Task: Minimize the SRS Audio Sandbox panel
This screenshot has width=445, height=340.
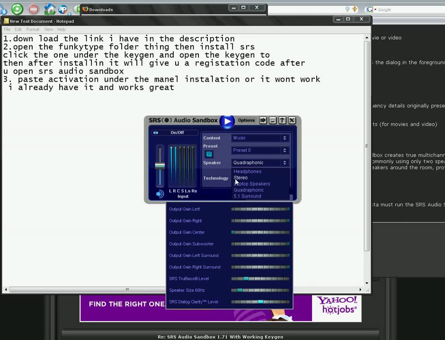Action: coord(273,120)
